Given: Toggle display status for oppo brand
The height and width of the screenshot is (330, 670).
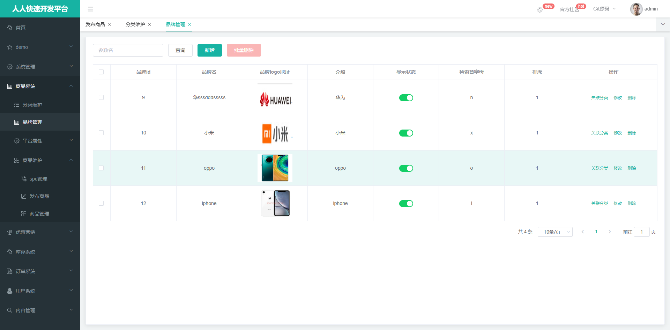Looking at the screenshot, I should [x=406, y=168].
